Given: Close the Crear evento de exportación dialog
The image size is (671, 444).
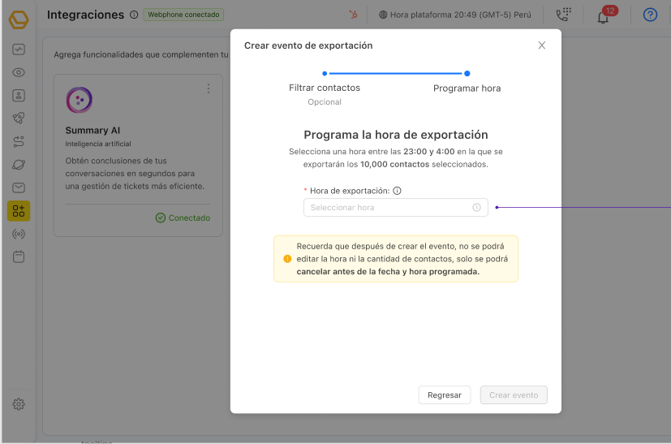Looking at the screenshot, I should point(542,45).
